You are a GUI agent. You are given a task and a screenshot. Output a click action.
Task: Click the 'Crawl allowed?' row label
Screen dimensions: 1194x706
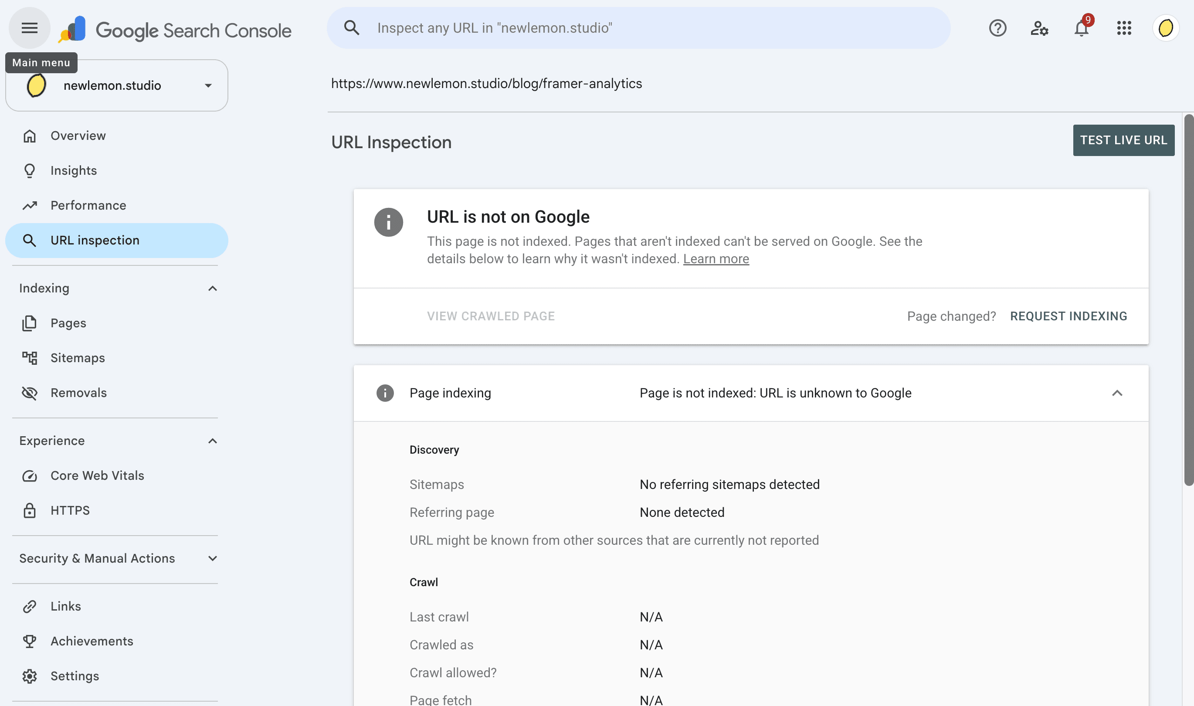453,673
